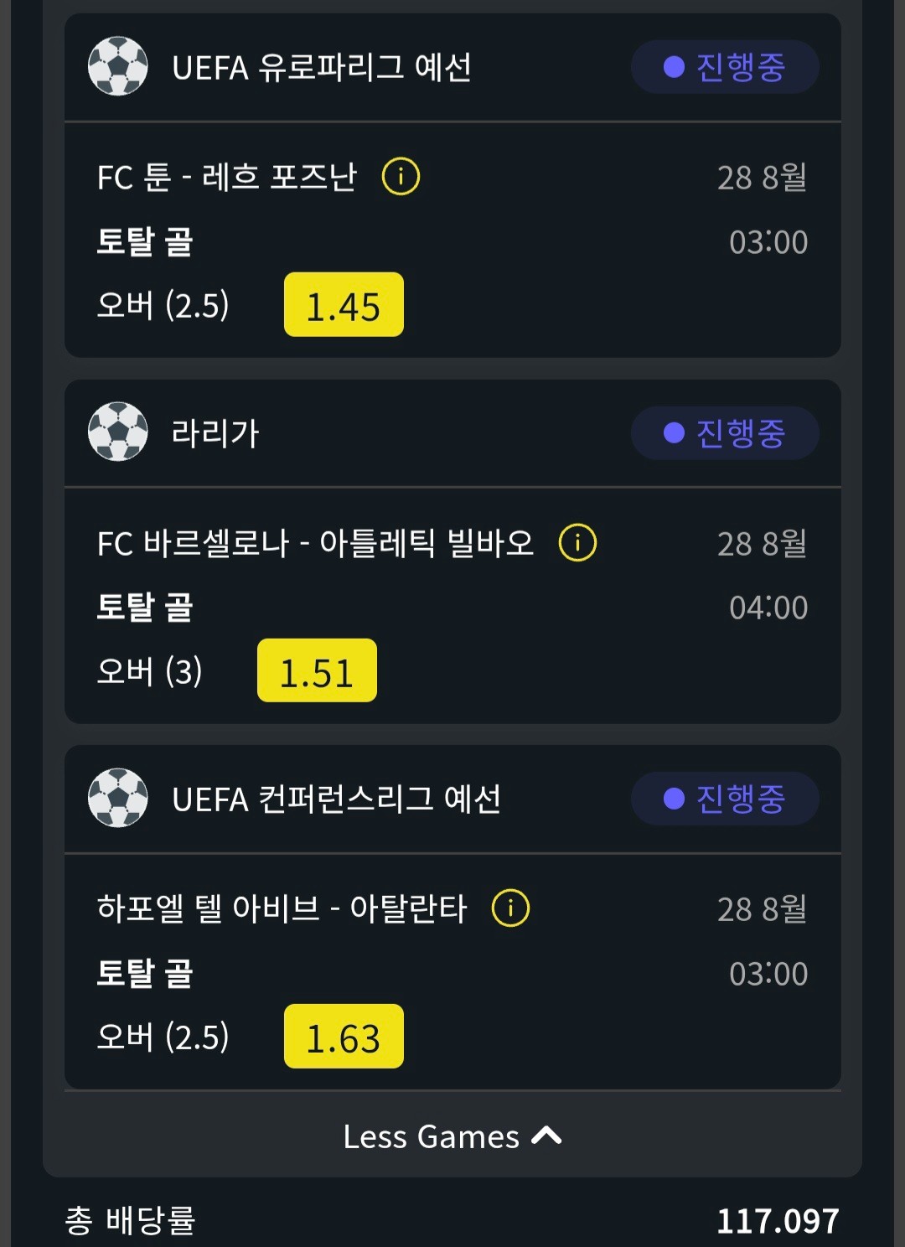Open info icon for 하포엘 텔 아비브 - 아탈란타

click(x=510, y=908)
